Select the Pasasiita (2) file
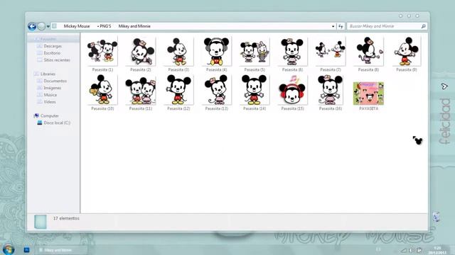This screenshot has width=455, height=255. coord(141,51)
